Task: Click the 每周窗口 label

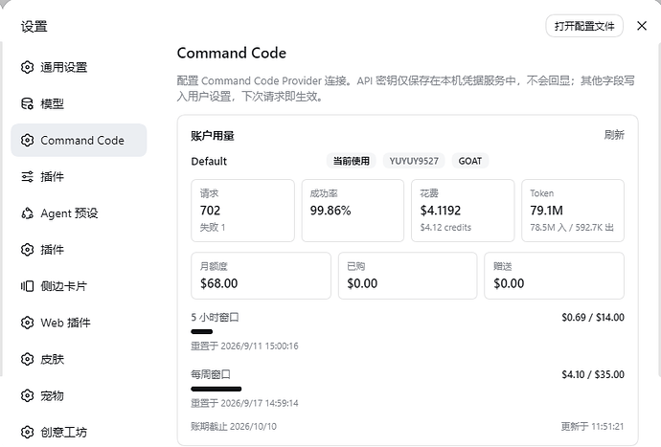Action: (x=211, y=374)
